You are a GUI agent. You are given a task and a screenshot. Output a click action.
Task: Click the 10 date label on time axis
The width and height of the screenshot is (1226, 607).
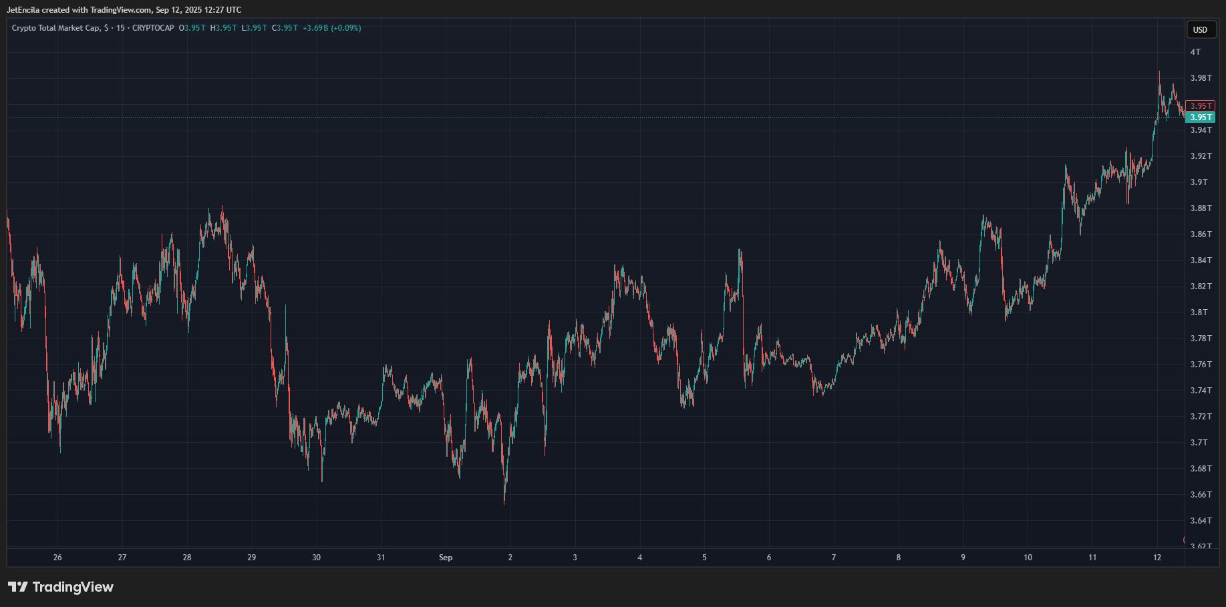1028,558
